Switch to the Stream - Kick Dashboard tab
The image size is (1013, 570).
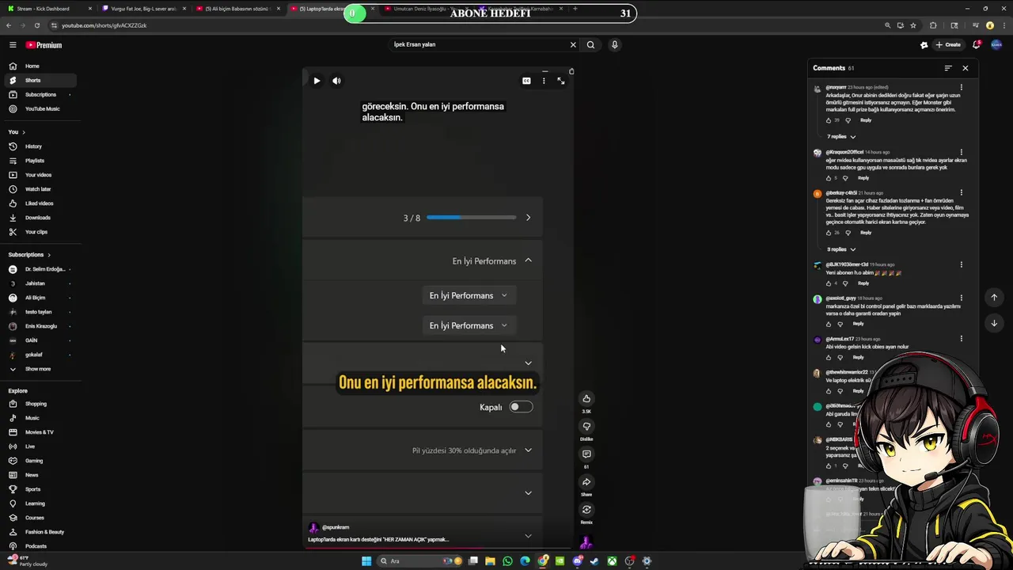click(47, 9)
